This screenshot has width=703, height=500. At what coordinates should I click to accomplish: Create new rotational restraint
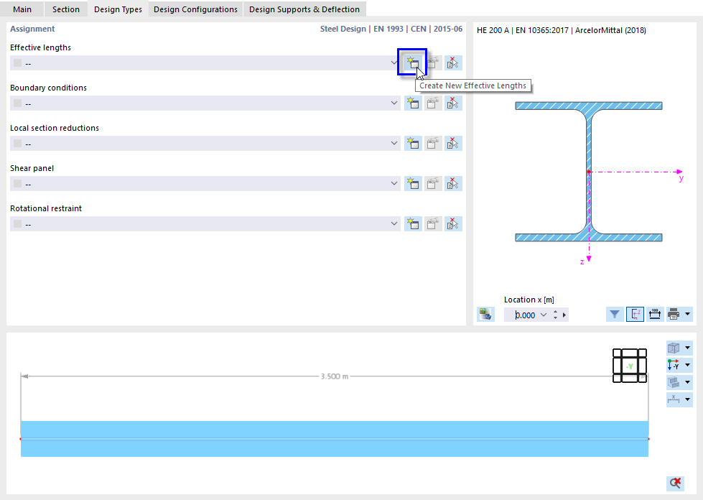[x=413, y=223]
